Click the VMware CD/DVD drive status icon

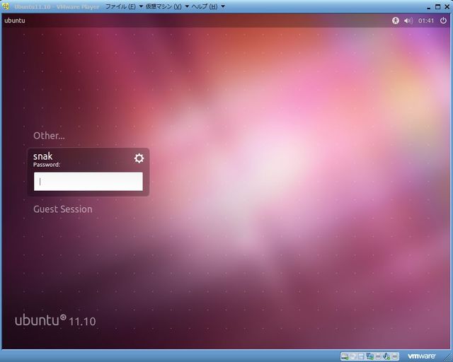point(353,356)
